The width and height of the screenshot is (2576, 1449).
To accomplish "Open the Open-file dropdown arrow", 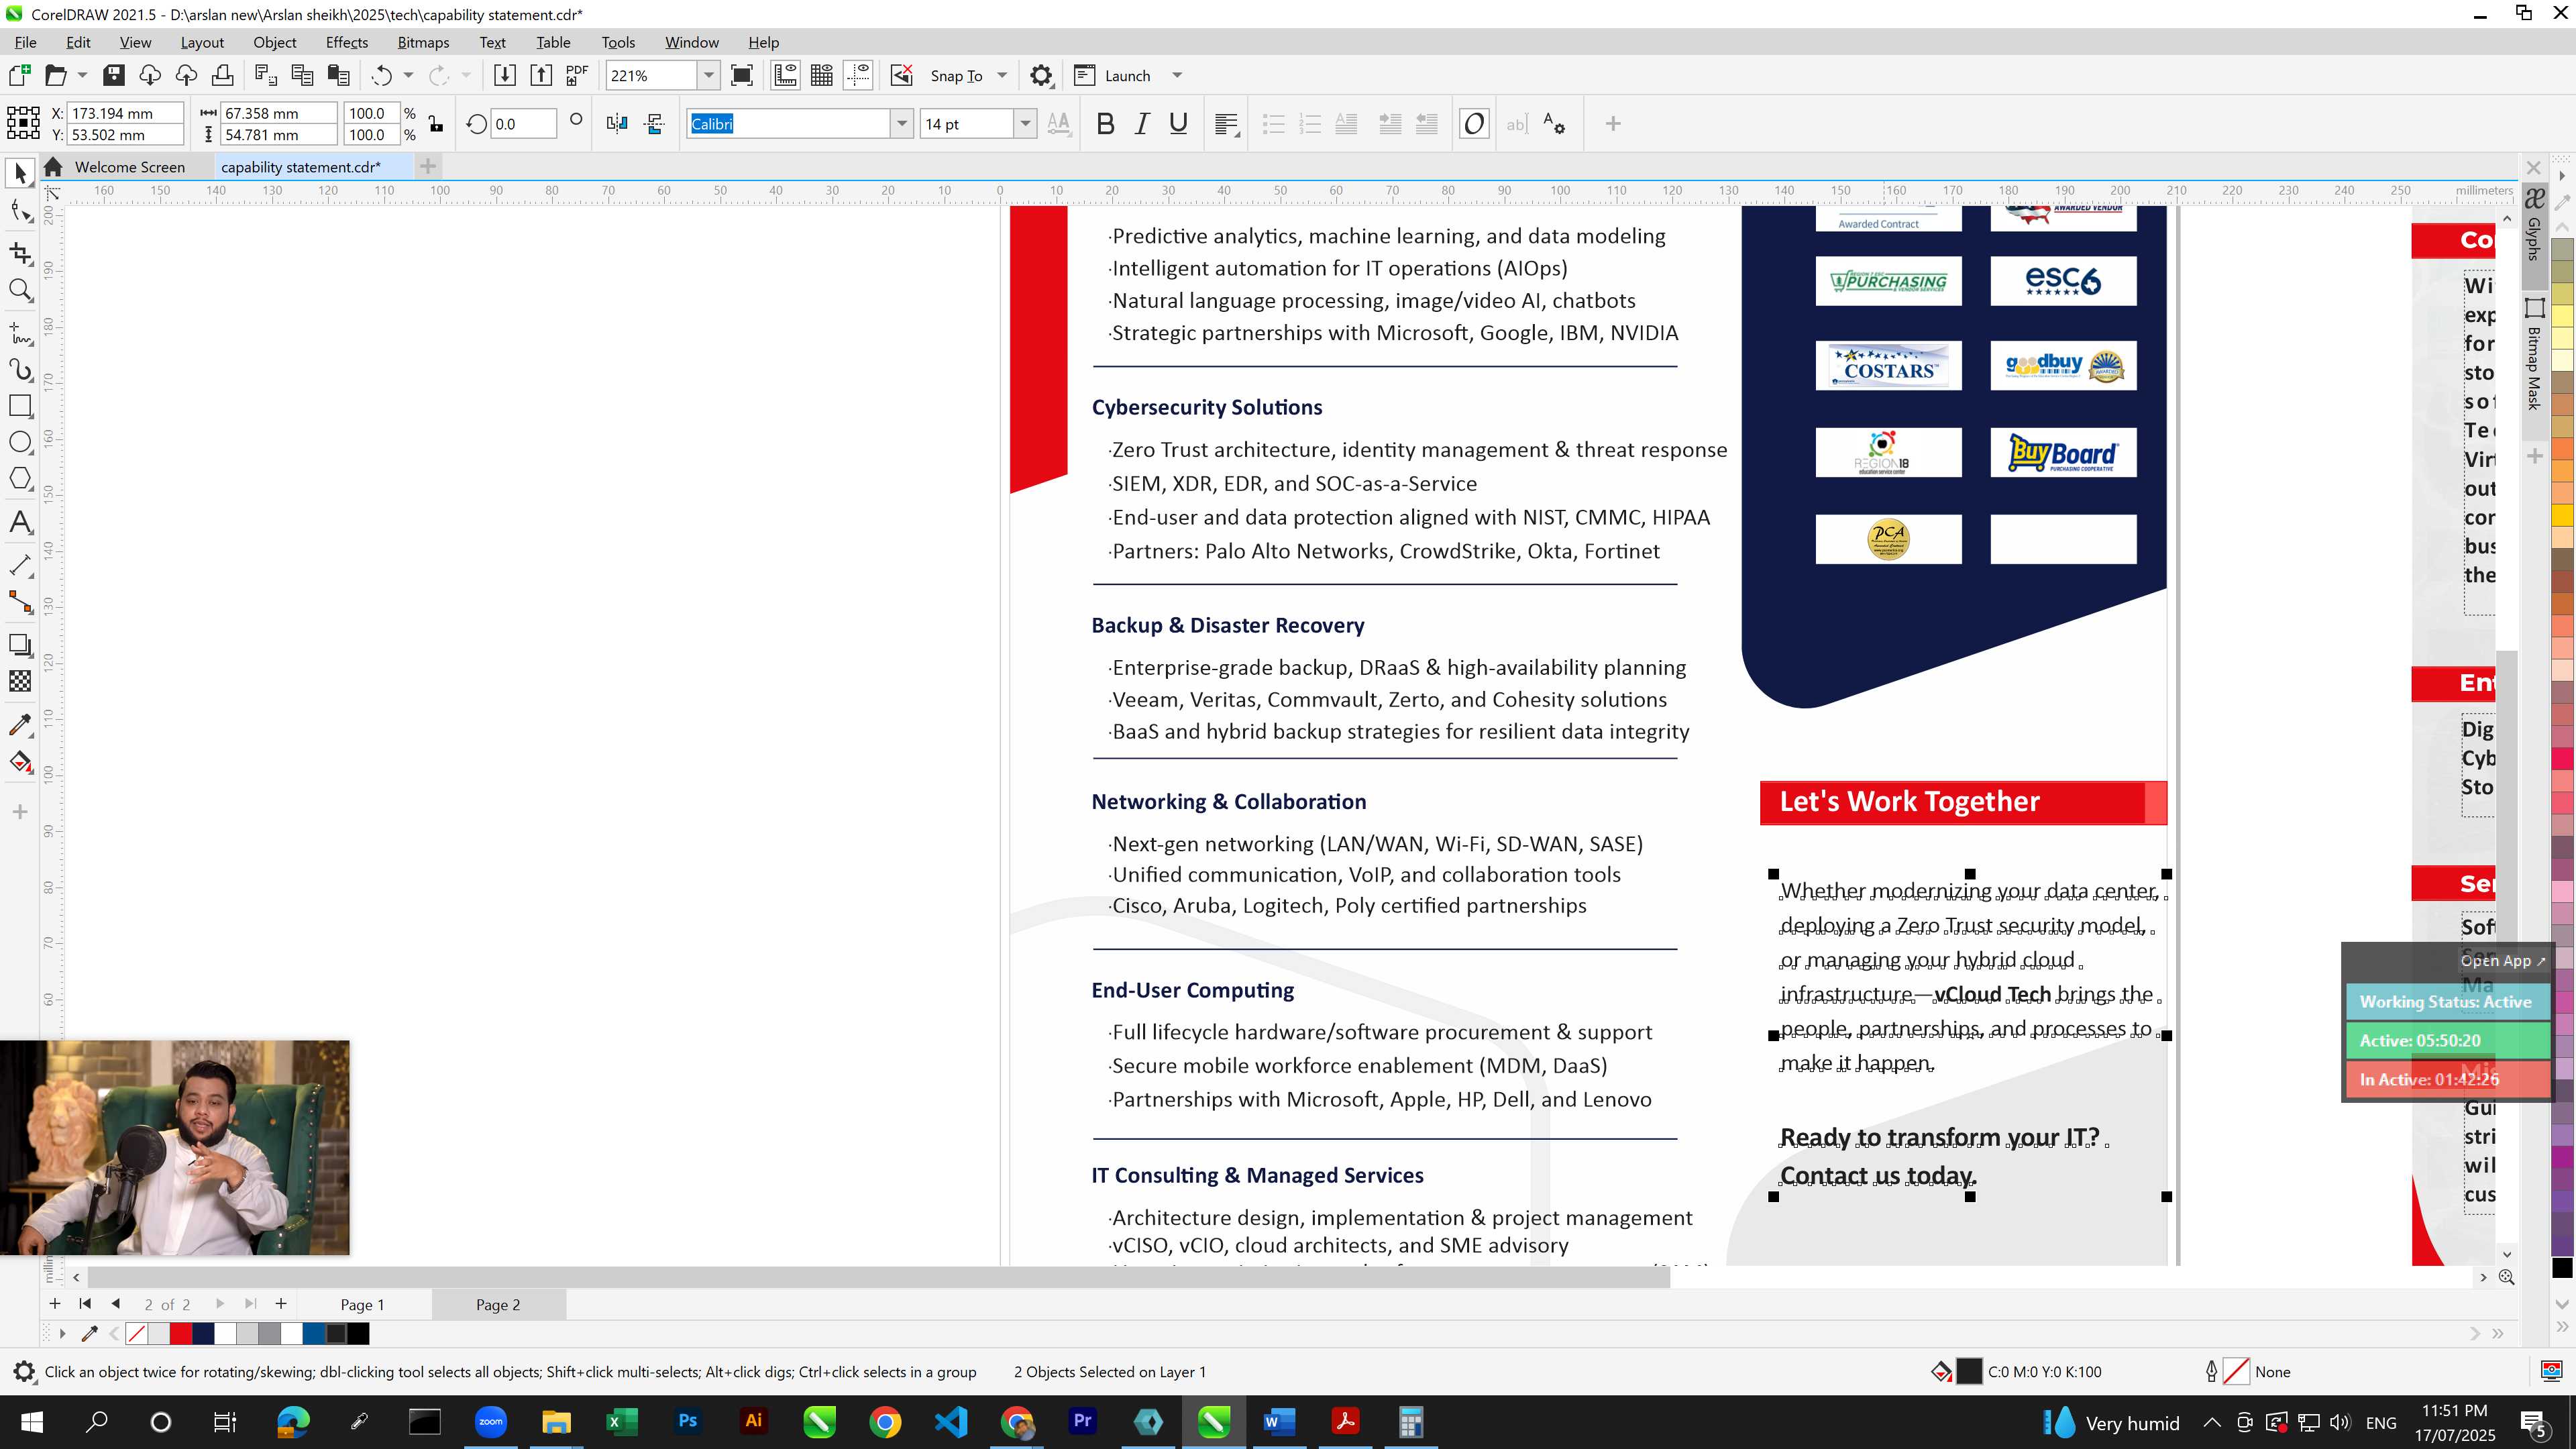I will [x=82, y=75].
